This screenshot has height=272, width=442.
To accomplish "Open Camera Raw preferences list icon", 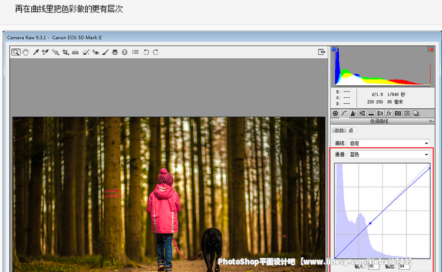I will tap(136, 52).
